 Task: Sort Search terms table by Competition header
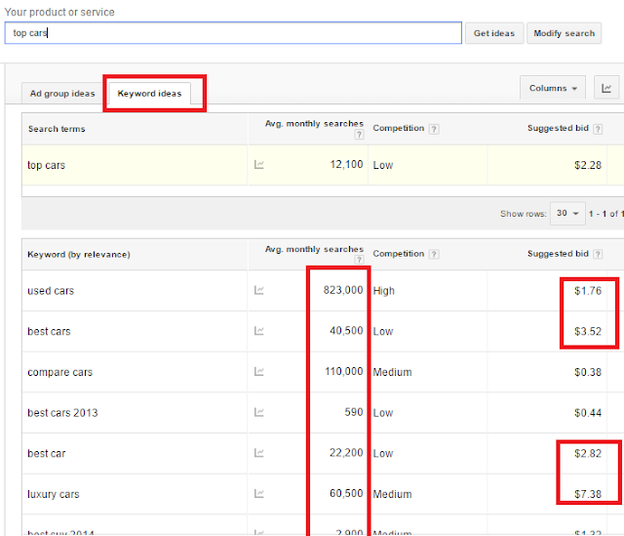pos(399,128)
